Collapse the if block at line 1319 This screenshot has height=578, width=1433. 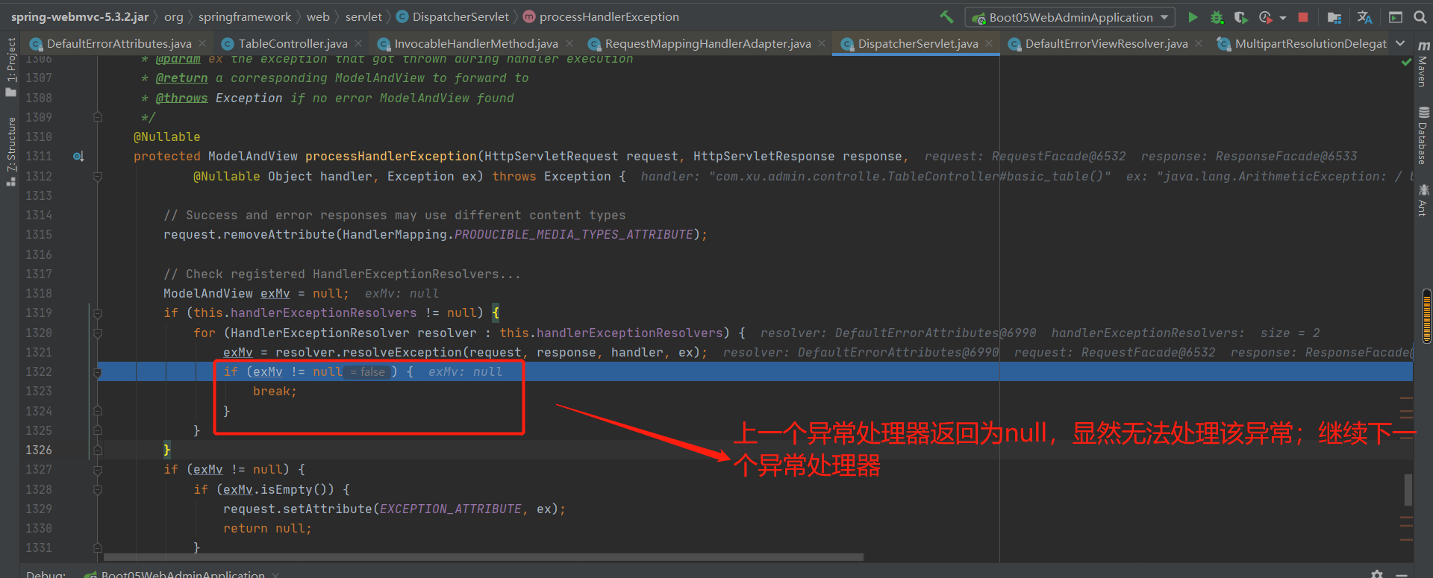coord(98,313)
